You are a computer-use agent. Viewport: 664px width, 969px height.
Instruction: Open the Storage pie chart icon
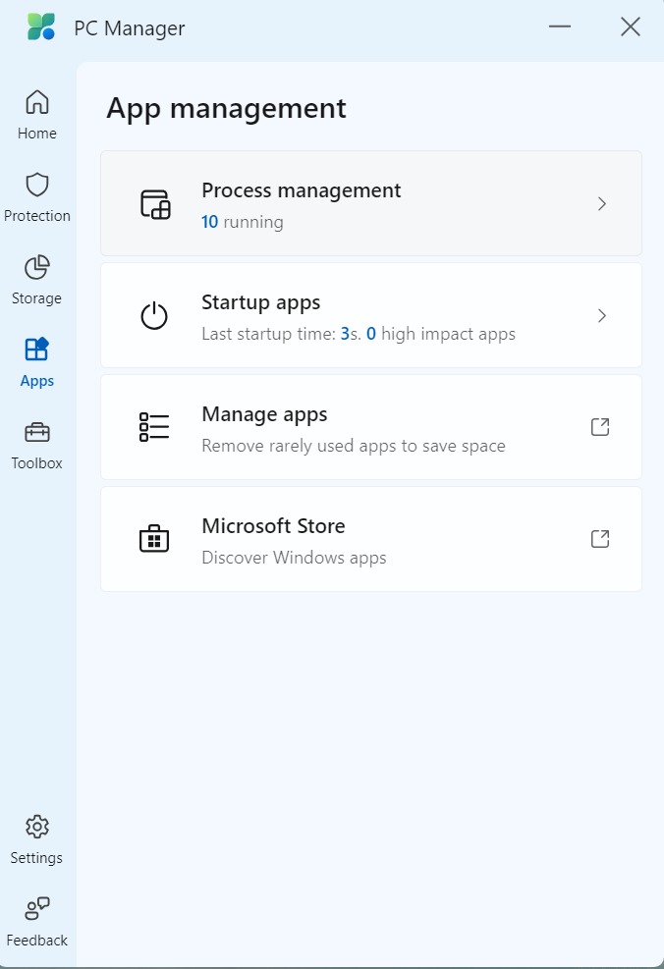coord(37,267)
